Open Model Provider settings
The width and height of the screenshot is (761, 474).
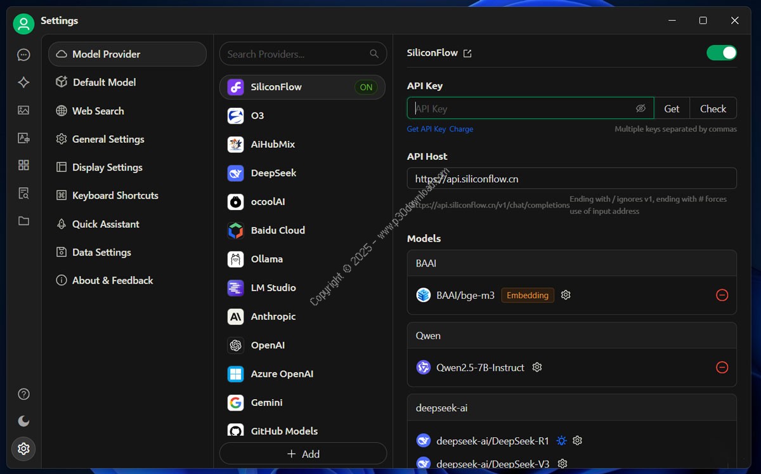127,54
